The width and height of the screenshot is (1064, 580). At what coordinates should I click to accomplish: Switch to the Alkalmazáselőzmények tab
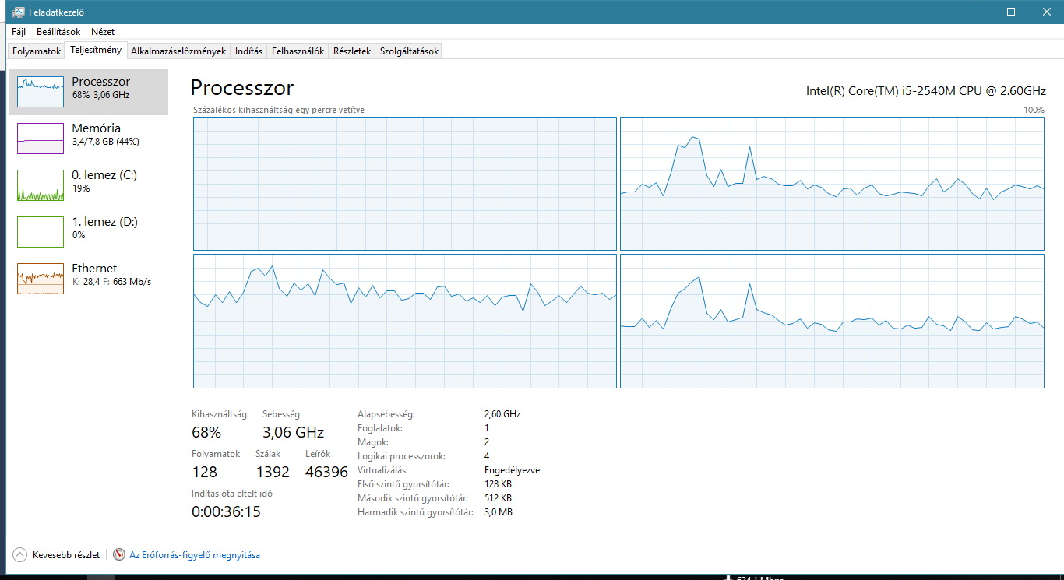click(x=178, y=51)
